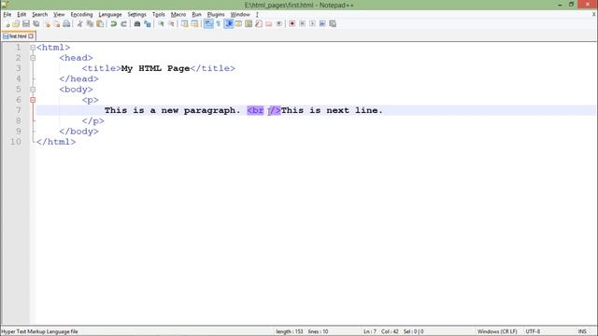Click the Paste toolbar icon

100,24
